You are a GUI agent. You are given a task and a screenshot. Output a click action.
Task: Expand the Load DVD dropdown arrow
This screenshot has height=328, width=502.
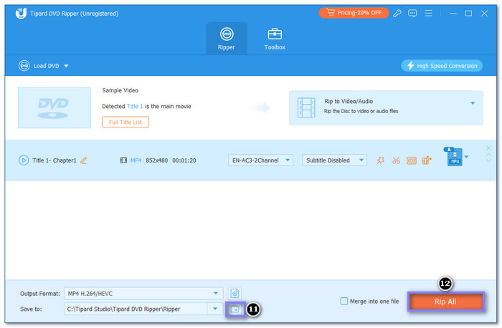pyautogui.click(x=66, y=66)
